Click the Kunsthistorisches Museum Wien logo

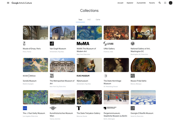coord(53,108)
